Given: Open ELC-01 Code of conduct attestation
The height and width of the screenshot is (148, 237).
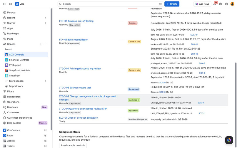Looking at the screenshot, I should [x=79, y=118].
